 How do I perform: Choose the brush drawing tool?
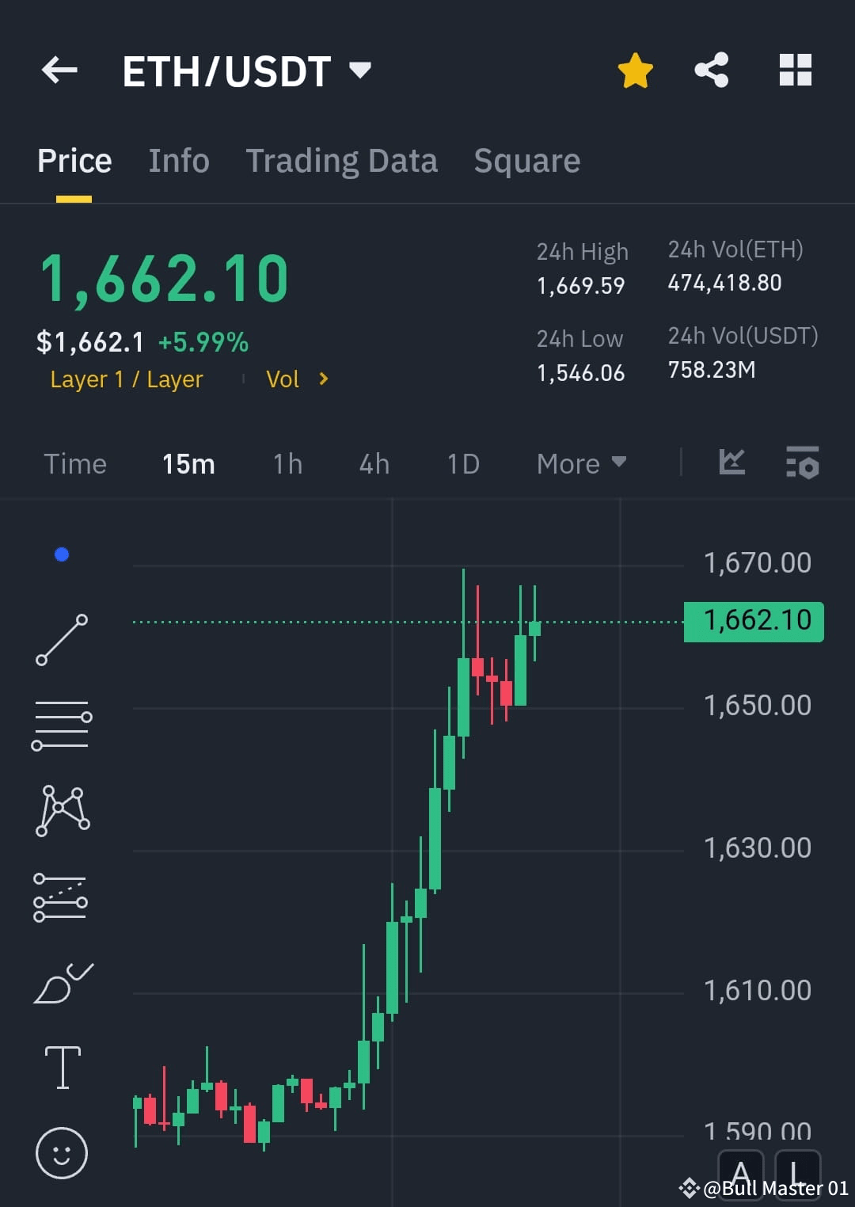[63, 980]
